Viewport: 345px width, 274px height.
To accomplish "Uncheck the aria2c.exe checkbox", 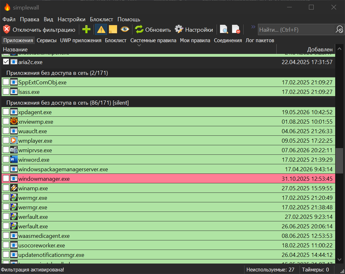I will [x=6, y=62].
